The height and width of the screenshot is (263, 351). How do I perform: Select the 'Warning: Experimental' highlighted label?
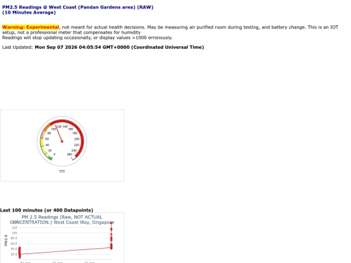tap(31, 27)
